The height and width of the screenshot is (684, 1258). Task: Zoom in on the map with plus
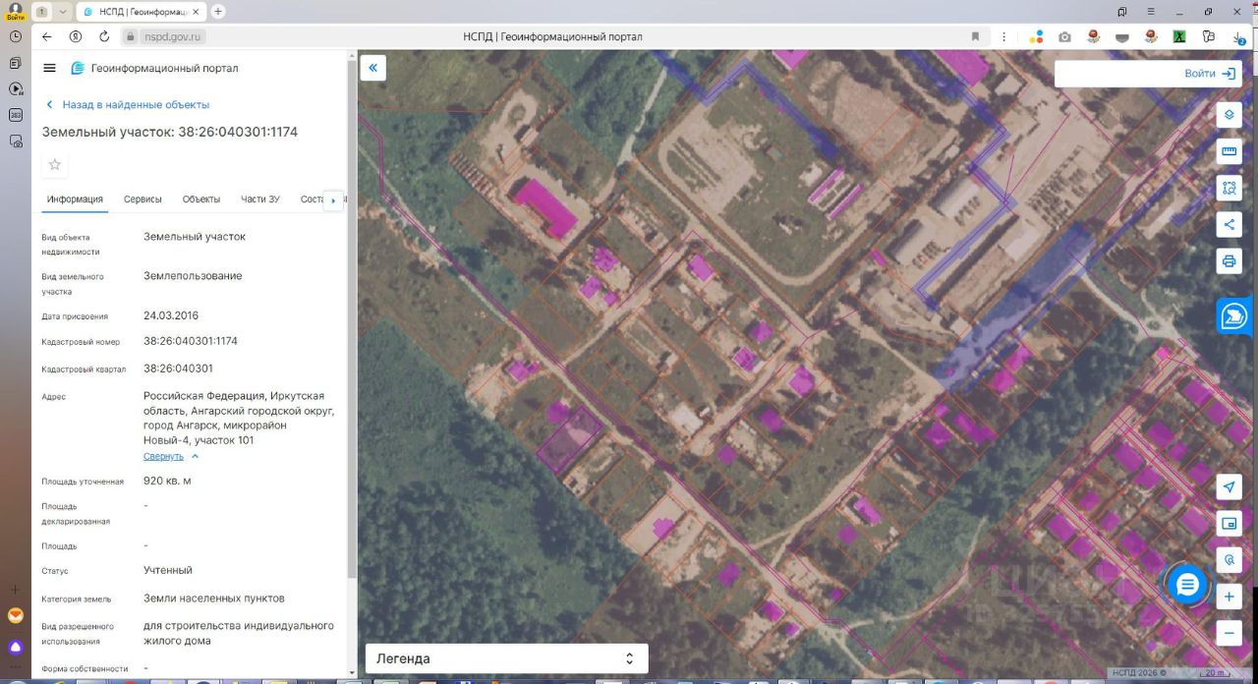coord(1229,597)
